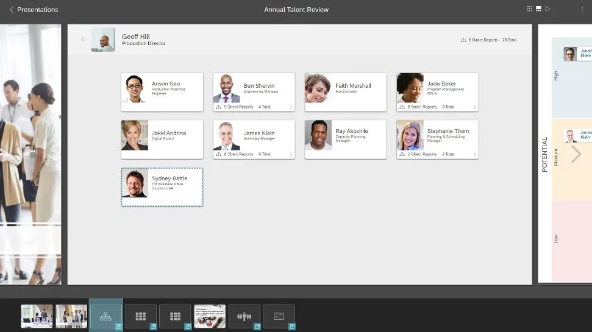
Task: Click the 28 Total label
Action: 509,40
